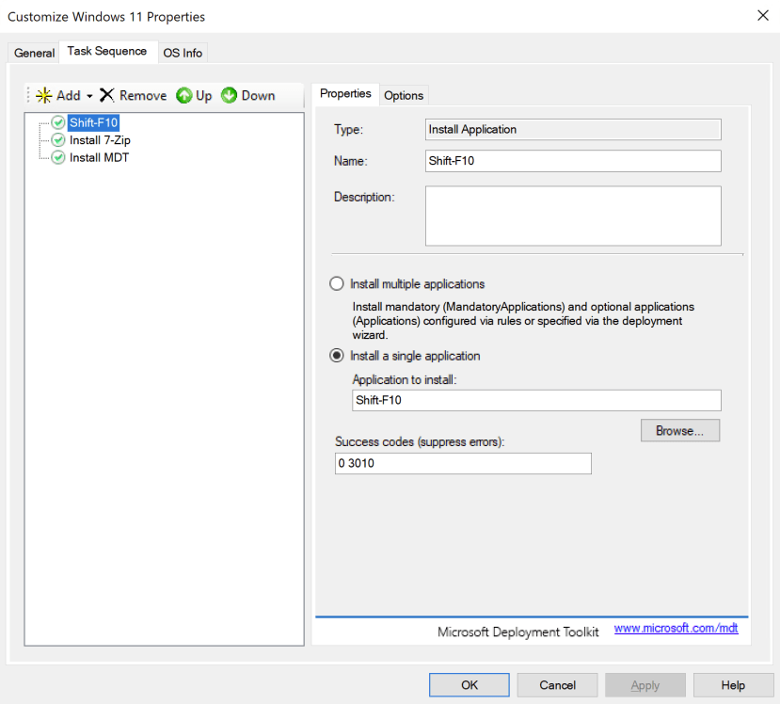The image size is (780, 704).
Task: Click OK to save changes
Action: (x=469, y=684)
